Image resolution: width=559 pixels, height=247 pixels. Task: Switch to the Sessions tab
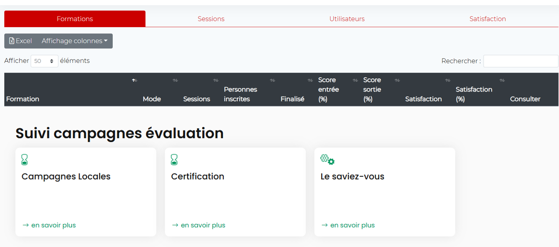pos(211,19)
